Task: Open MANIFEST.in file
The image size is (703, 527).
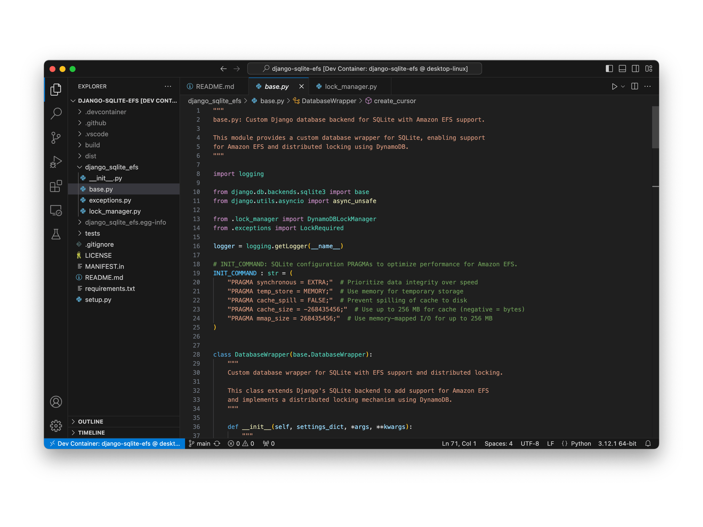Action: click(x=124, y=267)
